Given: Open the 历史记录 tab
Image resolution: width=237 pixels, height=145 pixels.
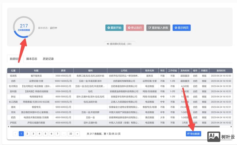Looking at the screenshot, I should point(48,59).
